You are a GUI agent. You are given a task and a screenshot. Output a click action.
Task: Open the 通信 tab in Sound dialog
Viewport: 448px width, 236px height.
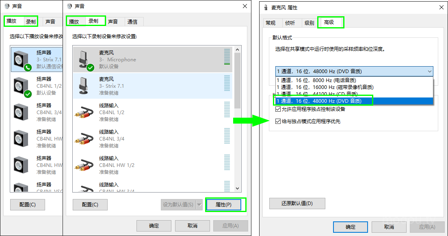[132, 22]
